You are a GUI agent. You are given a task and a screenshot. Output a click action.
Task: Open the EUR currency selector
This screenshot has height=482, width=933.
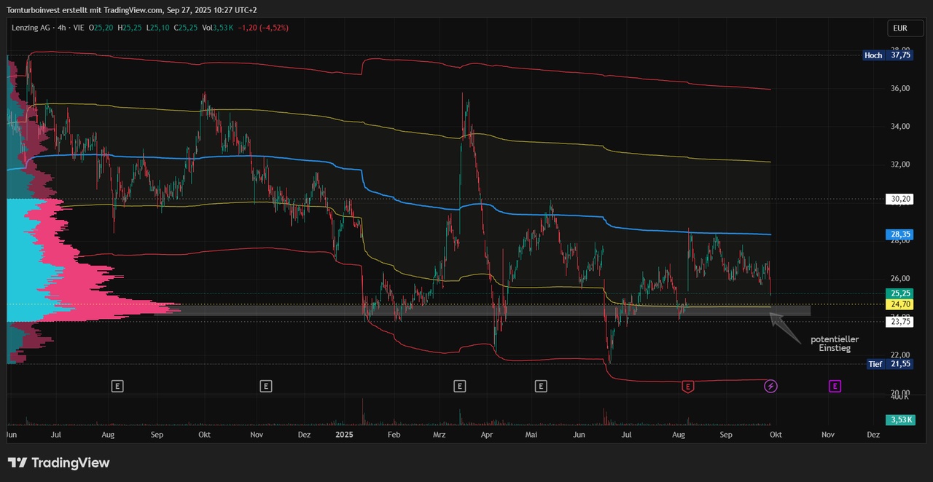(899, 28)
